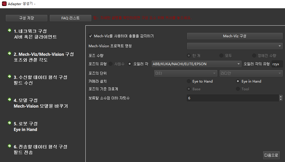285x162 pixels.
Task: Go to step 2 Mech-Viz/Mech-Vision 구성
Action: coord(44,57)
